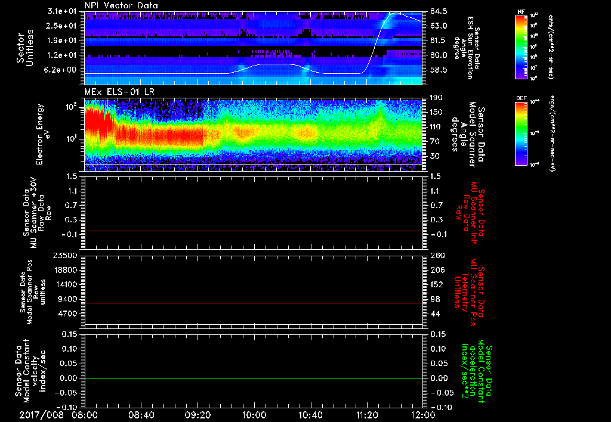Select the "NF" label above the color bar
This screenshot has height=422, width=611.
[x=521, y=12]
